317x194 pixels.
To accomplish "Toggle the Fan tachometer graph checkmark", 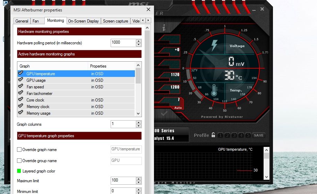I will pyautogui.click(x=20, y=93).
